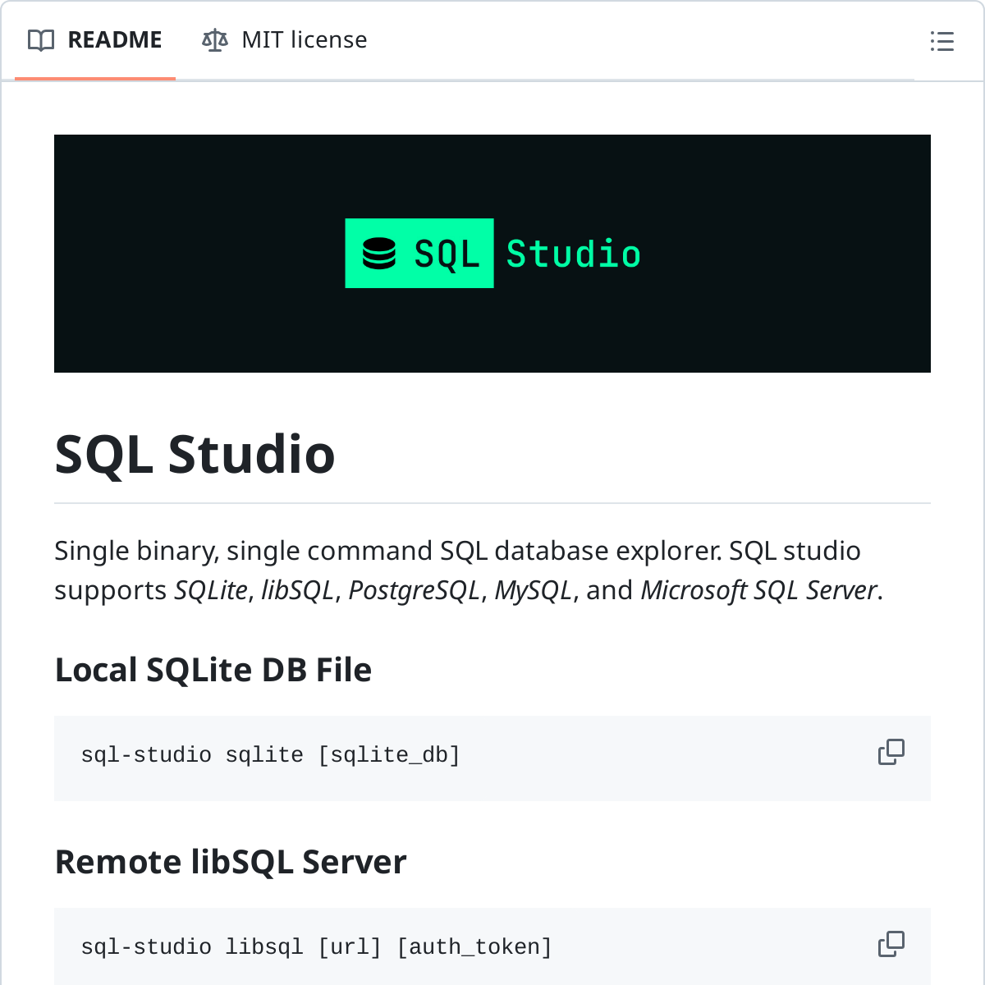Copy the sql-studio sqlite command
This screenshot has height=985, width=985.
[891, 752]
